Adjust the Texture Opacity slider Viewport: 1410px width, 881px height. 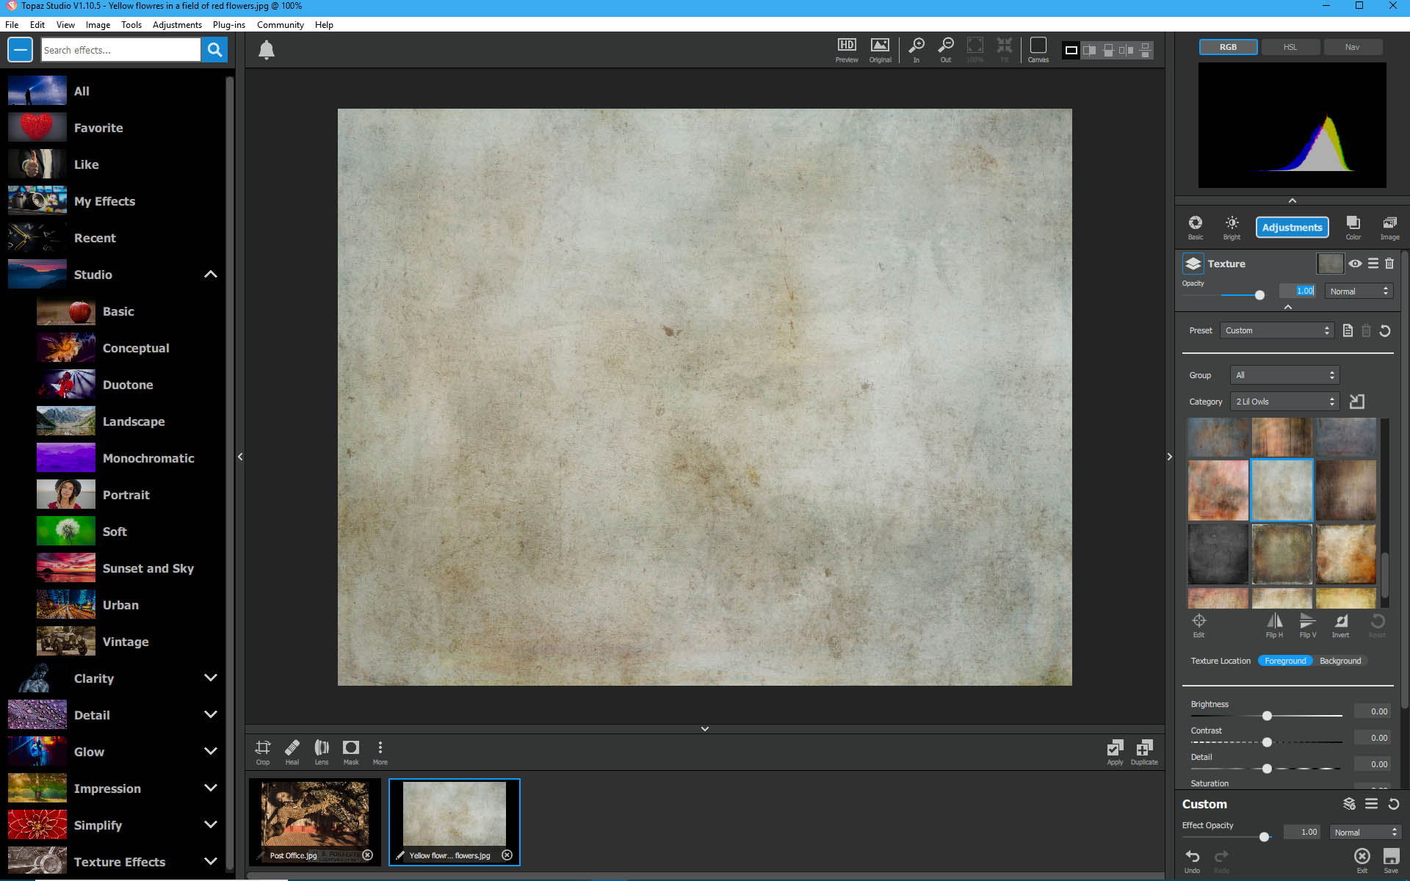(x=1259, y=295)
